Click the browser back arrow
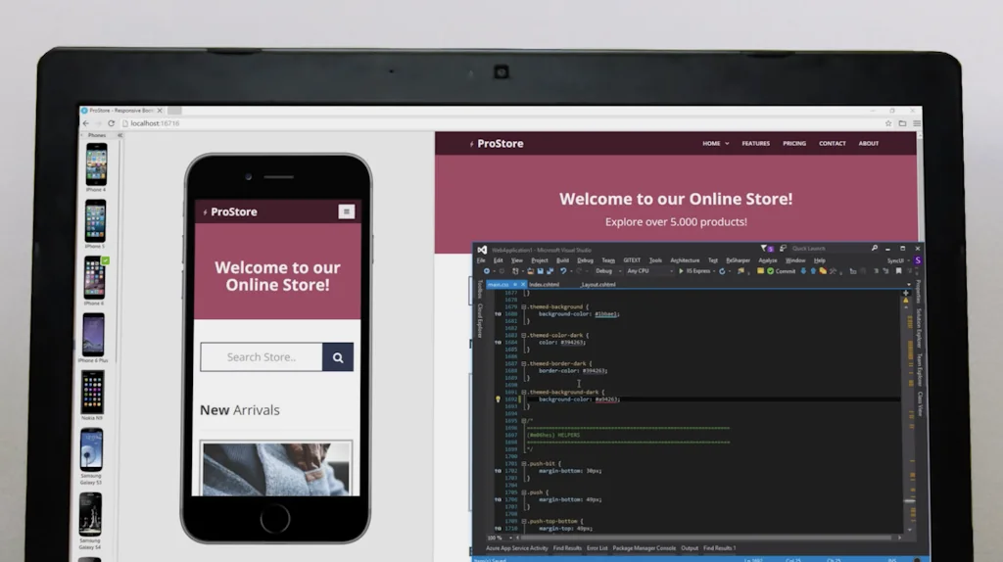The width and height of the screenshot is (1003, 562). [86, 123]
